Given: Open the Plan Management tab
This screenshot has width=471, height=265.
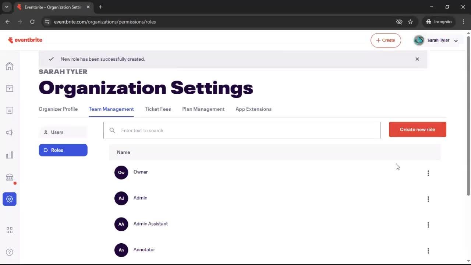Looking at the screenshot, I should [203, 109].
